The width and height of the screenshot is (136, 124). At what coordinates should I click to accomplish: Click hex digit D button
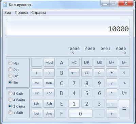(x=62, y=93)
